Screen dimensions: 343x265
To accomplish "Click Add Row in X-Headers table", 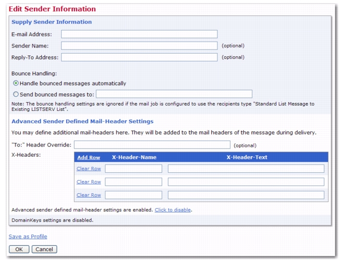I will 89,157.
